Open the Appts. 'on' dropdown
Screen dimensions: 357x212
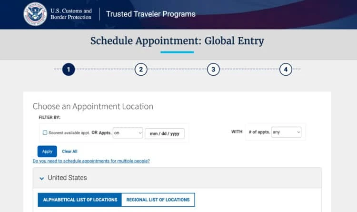click(x=128, y=133)
